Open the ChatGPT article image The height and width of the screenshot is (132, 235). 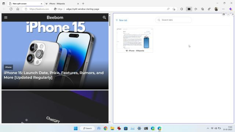[55, 107]
